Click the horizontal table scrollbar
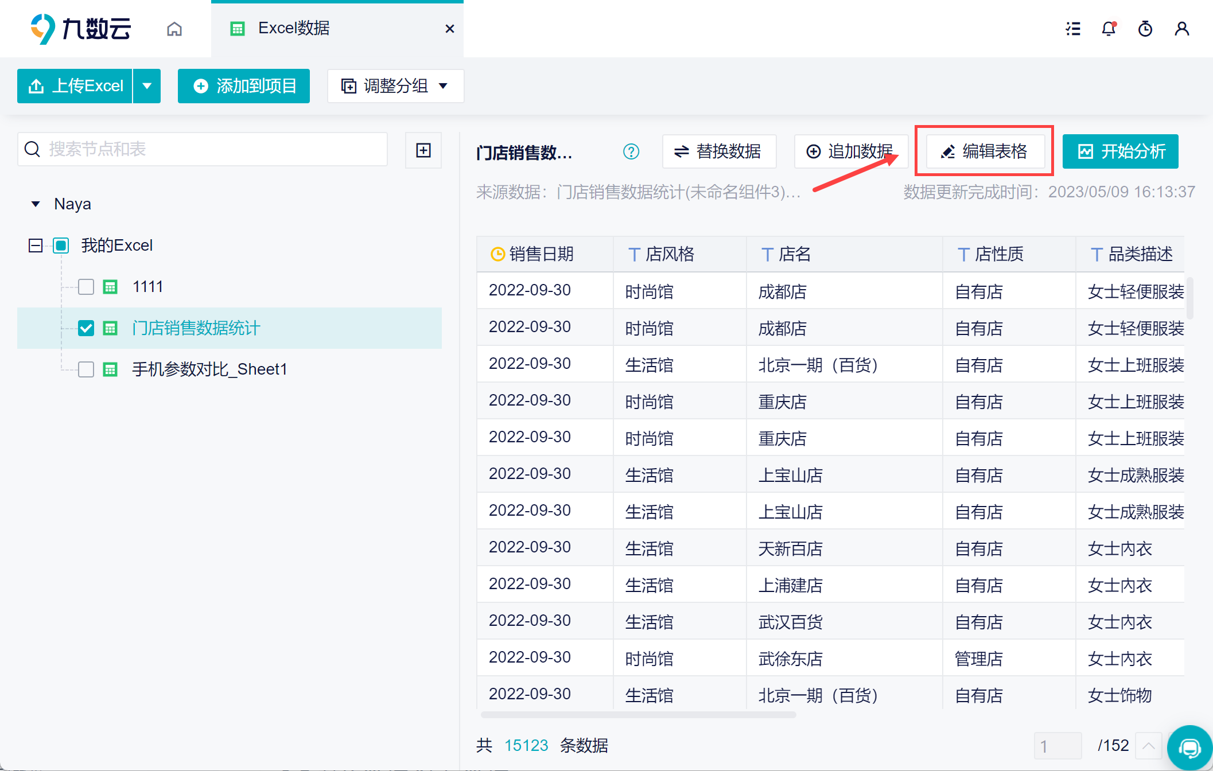Image resolution: width=1213 pixels, height=771 pixels. 638,715
